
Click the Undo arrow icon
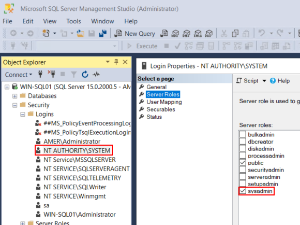[x=261, y=33]
